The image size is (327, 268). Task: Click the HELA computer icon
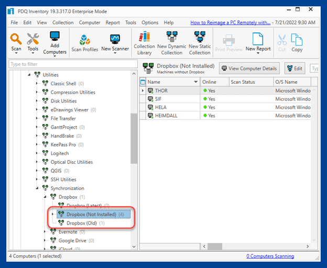(150, 107)
